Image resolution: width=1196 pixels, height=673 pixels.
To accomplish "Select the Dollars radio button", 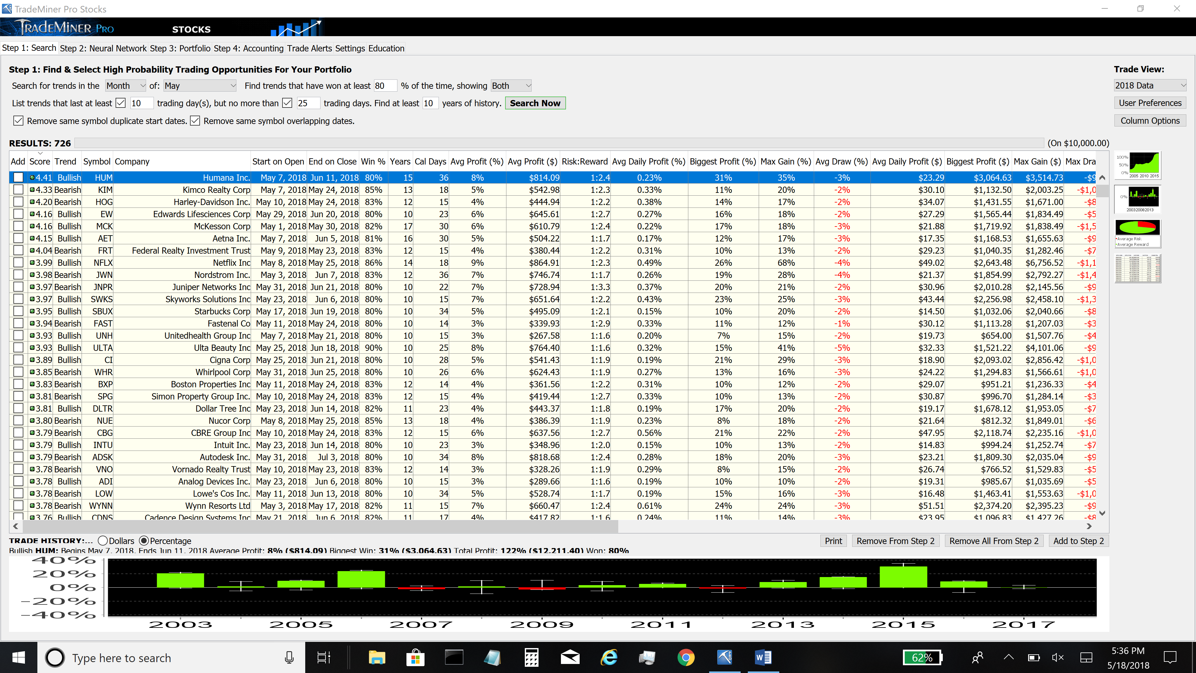I will pyautogui.click(x=103, y=541).
